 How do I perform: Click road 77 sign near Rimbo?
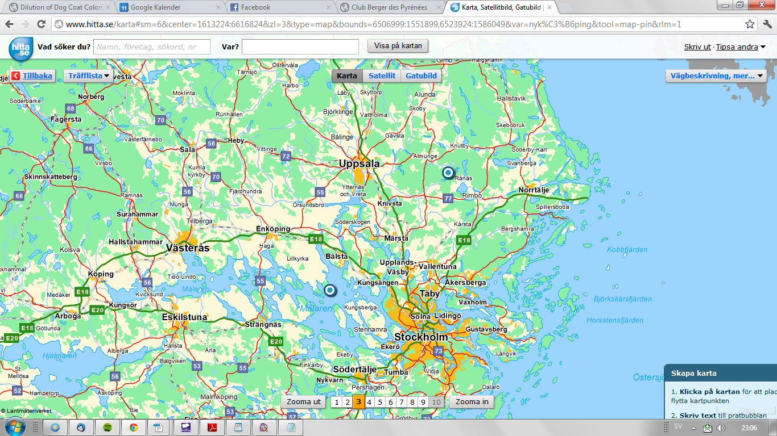click(x=448, y=198)
